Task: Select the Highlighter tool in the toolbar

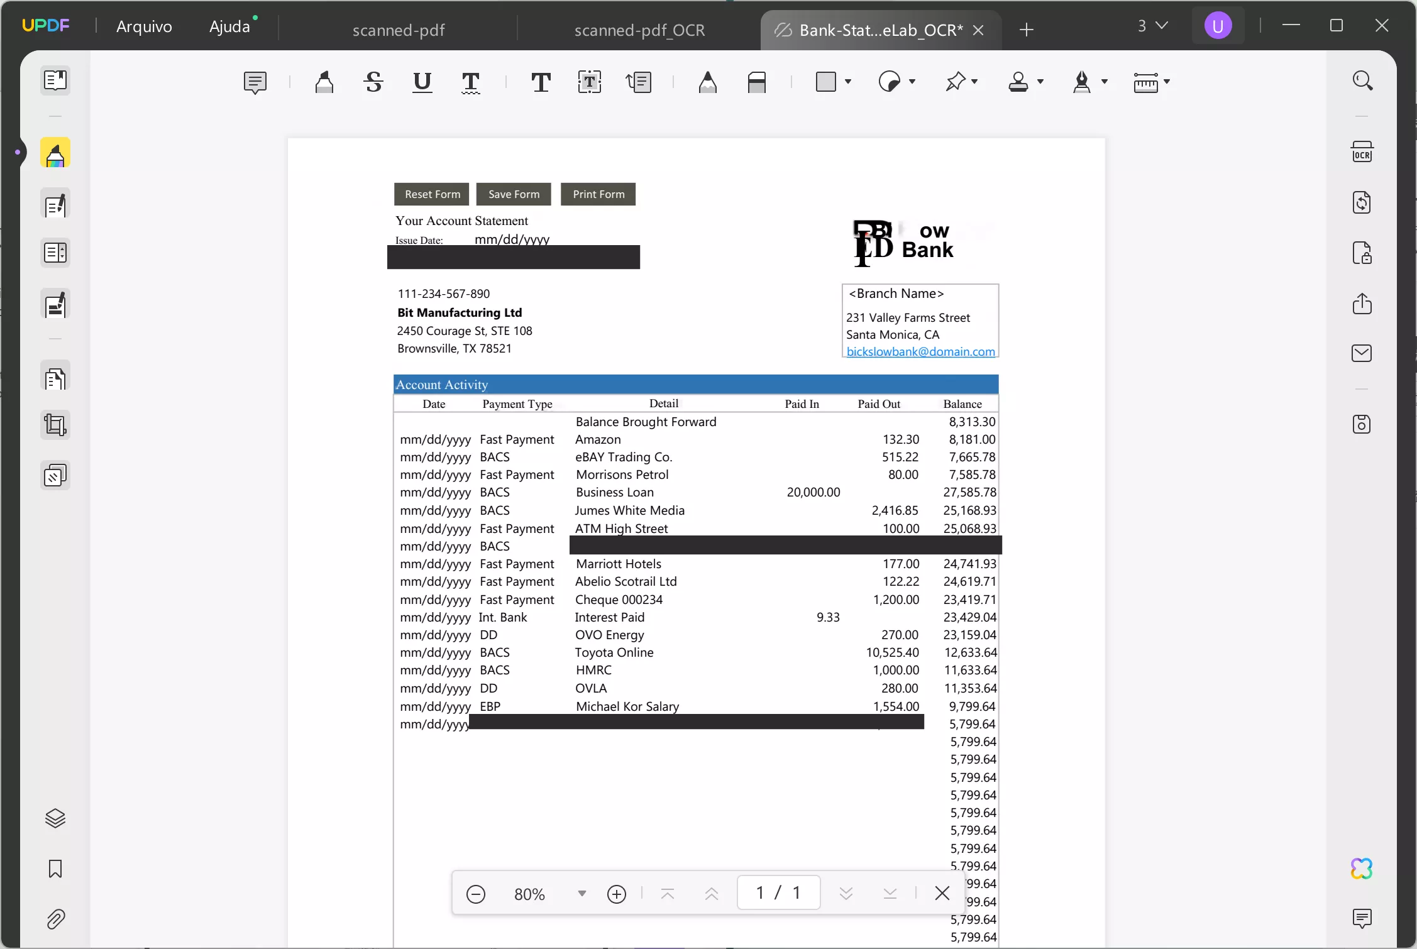Action: point(324,82)
